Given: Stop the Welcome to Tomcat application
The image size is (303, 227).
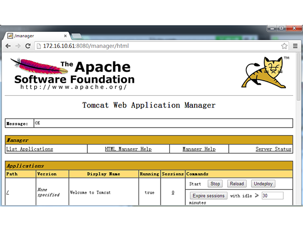Looking at the screenshot, I should (215, 184).
